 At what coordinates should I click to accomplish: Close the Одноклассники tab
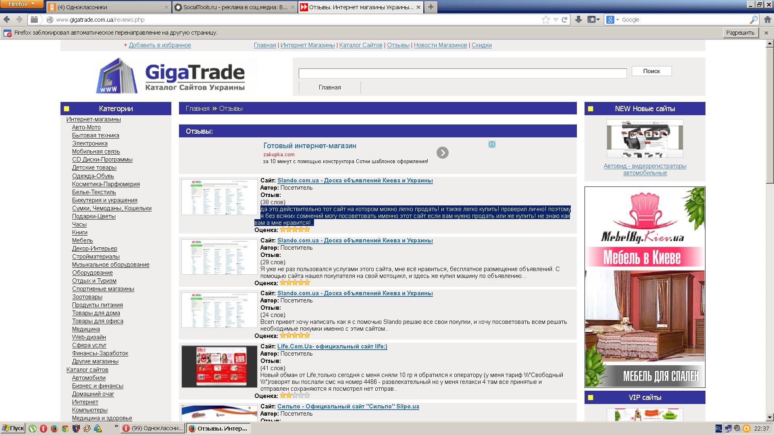(x=166, y=7)
